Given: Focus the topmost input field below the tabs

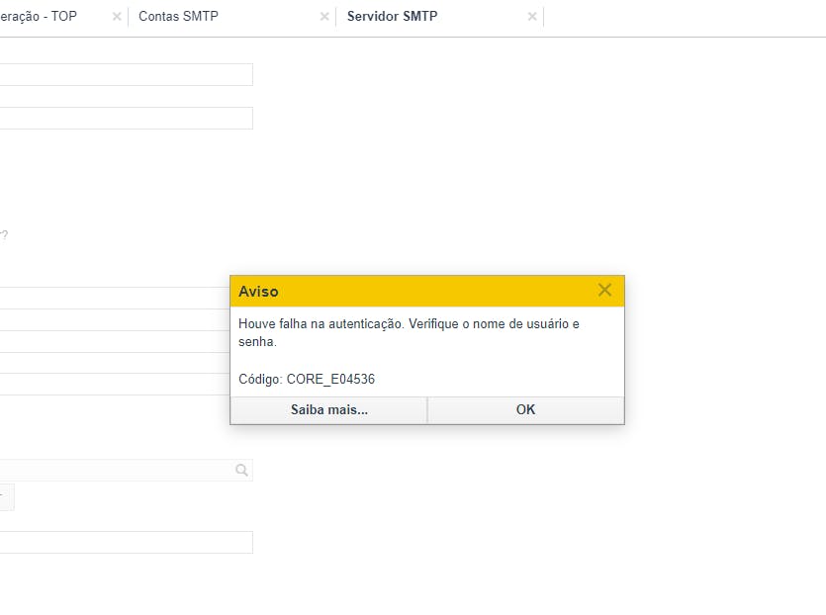Looking at the screenshot, I should coord(119,75).
